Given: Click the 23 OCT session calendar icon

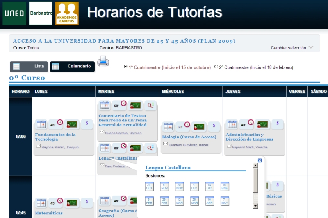Looking at the screenshot, I should pos(150,186).
